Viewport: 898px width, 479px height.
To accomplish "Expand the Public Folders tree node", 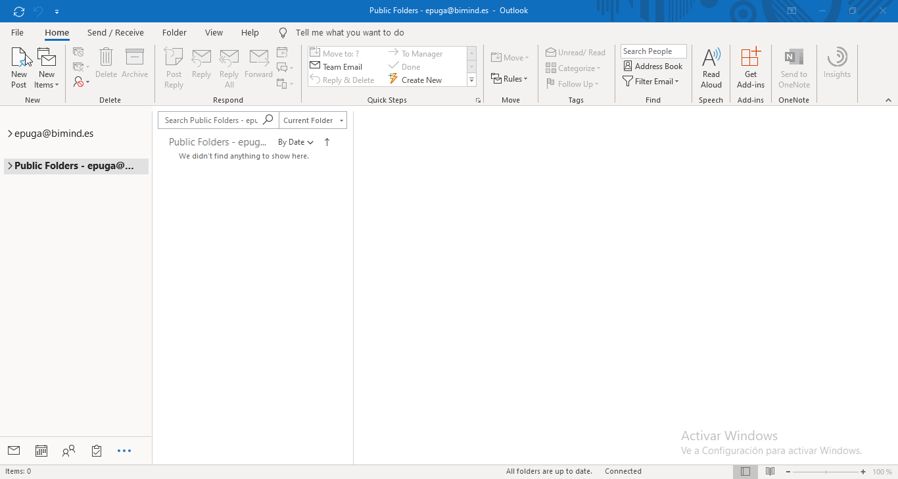I will tap(10, 166).
